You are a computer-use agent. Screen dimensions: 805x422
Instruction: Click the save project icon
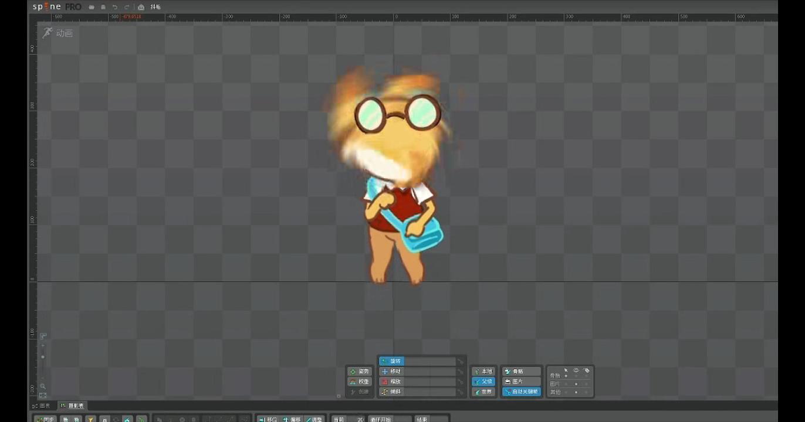pos(103,7)
